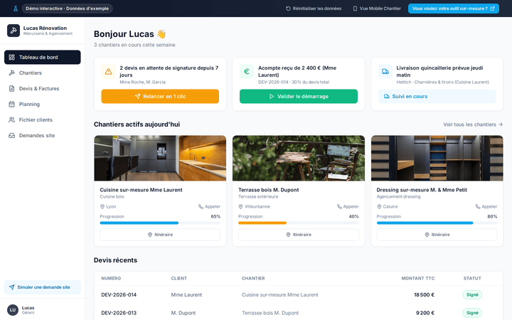Open Itinéraire for Terrasse bois M. Dupont

coord(299,235)
